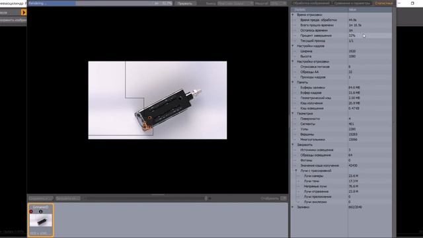Screen dimensions: 423x238
Task: Click the Value column header
Action: 370,10
